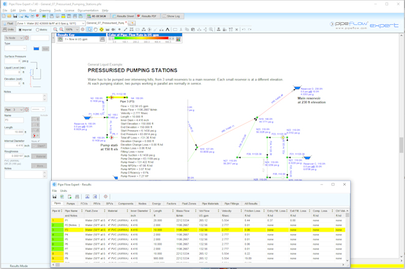The height and width of the screenshot is (269, 405).
Task: Open the line style dropdown beside pipe selector
Action: click(x=38, y=110)
